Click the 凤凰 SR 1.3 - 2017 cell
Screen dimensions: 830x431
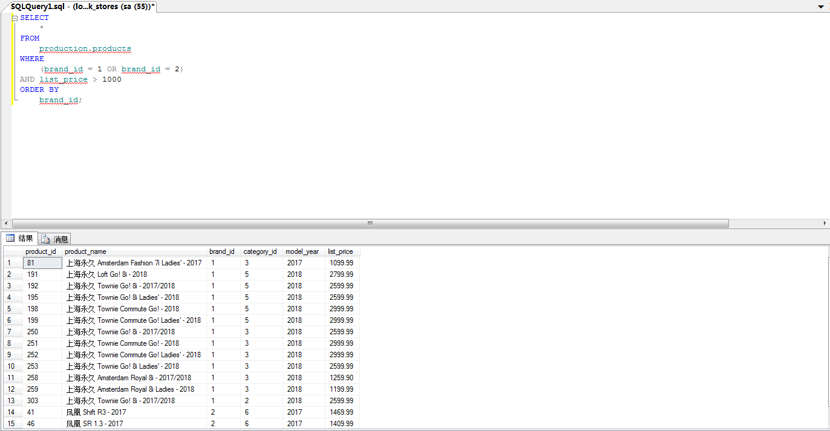click(x=134, y=424)
